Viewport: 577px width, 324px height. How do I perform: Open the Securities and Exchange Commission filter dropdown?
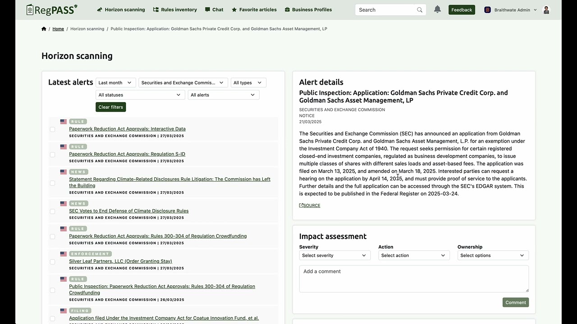[x=183, y=83]
